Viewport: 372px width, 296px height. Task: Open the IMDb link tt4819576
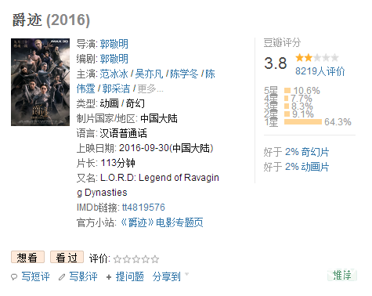143,208
